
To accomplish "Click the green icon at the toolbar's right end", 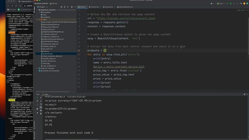I will pos(247,3).
